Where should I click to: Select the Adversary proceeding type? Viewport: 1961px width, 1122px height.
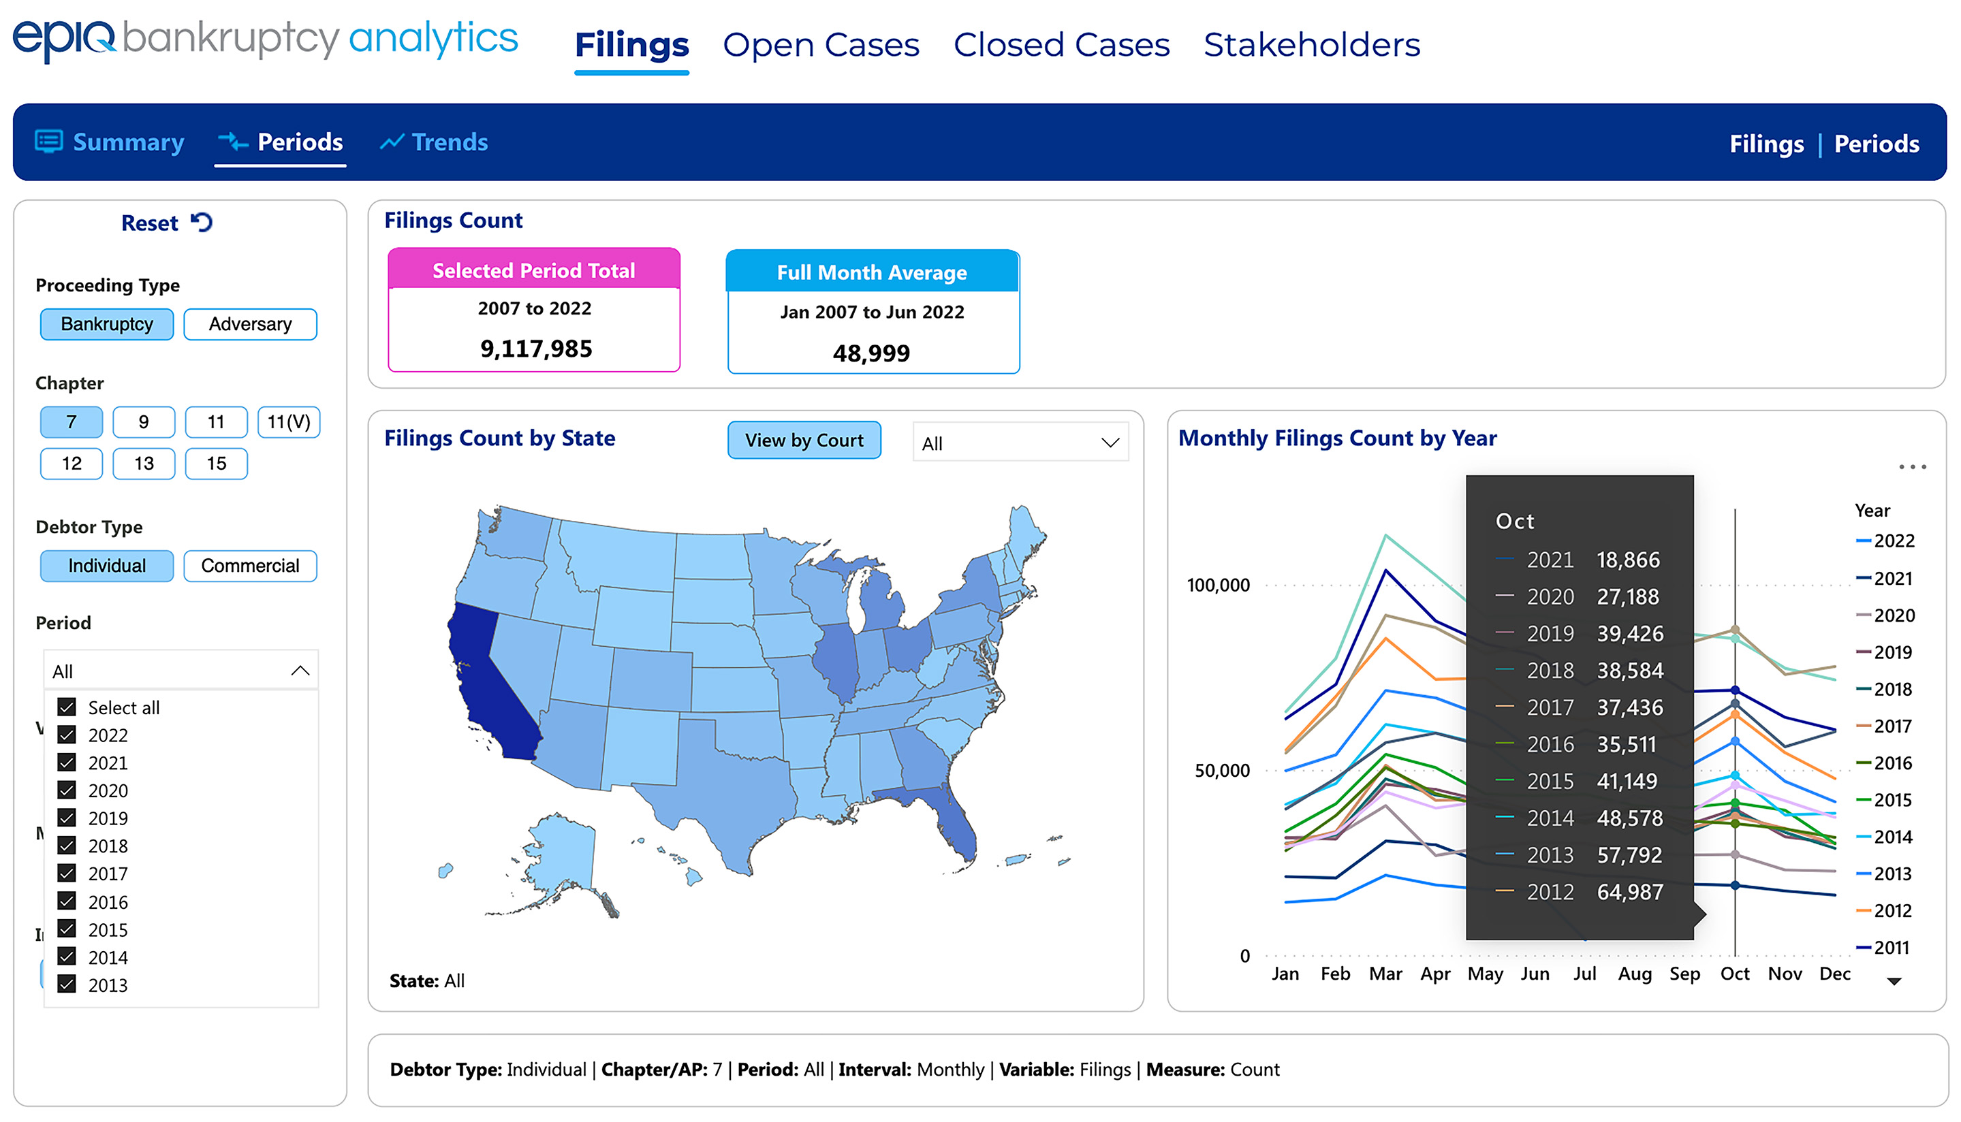pyautogui.click(x=250, y=325)
